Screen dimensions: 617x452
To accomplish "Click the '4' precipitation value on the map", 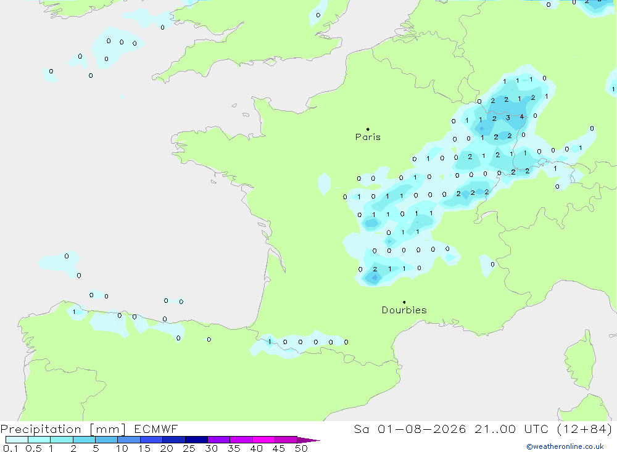I will click(522, 117).
